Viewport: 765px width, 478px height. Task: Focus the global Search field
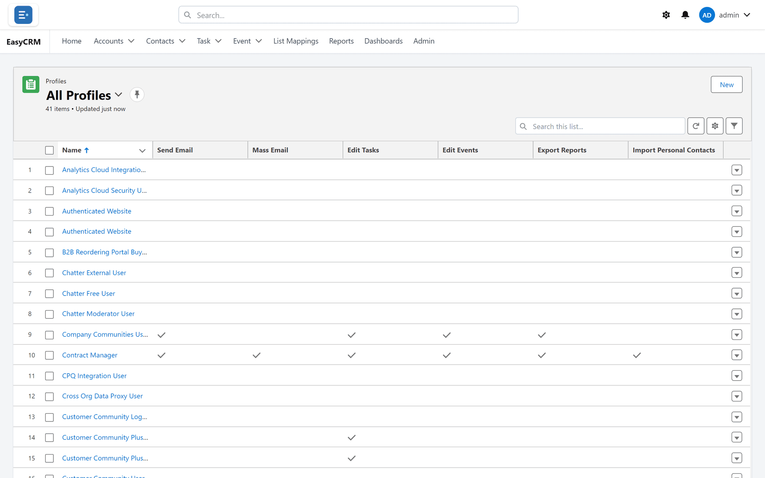pos(348,15)
